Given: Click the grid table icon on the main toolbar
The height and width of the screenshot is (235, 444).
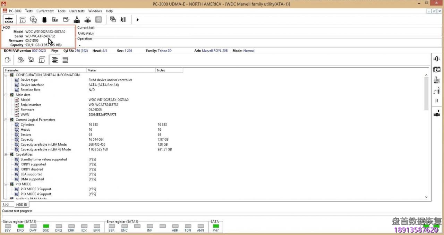Looking at the screenshot, I should pos(98,19).
